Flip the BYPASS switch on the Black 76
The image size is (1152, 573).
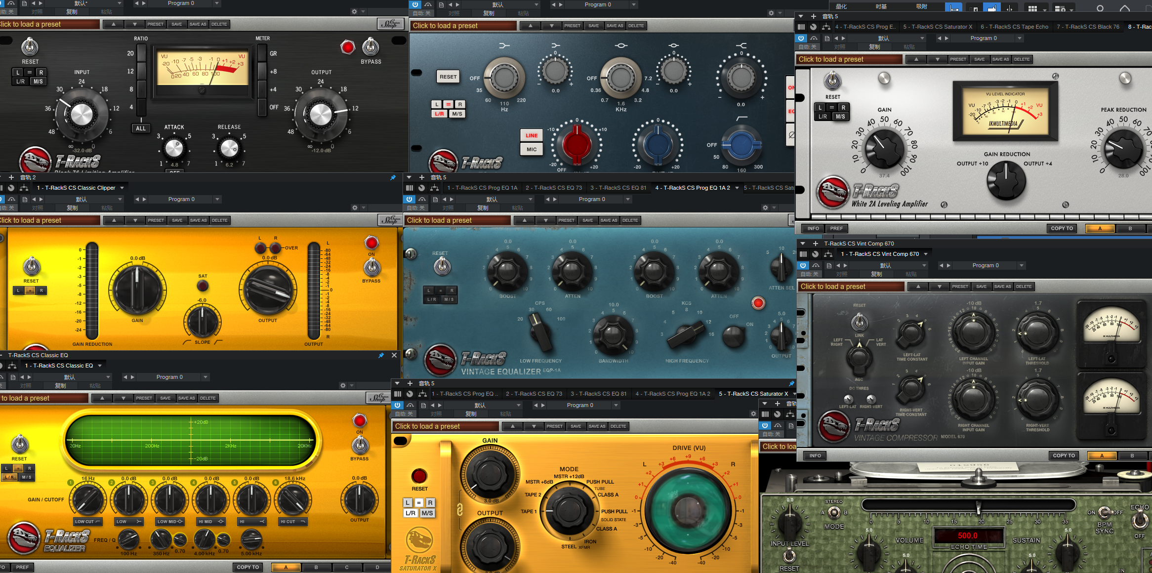tap(370, 47)
